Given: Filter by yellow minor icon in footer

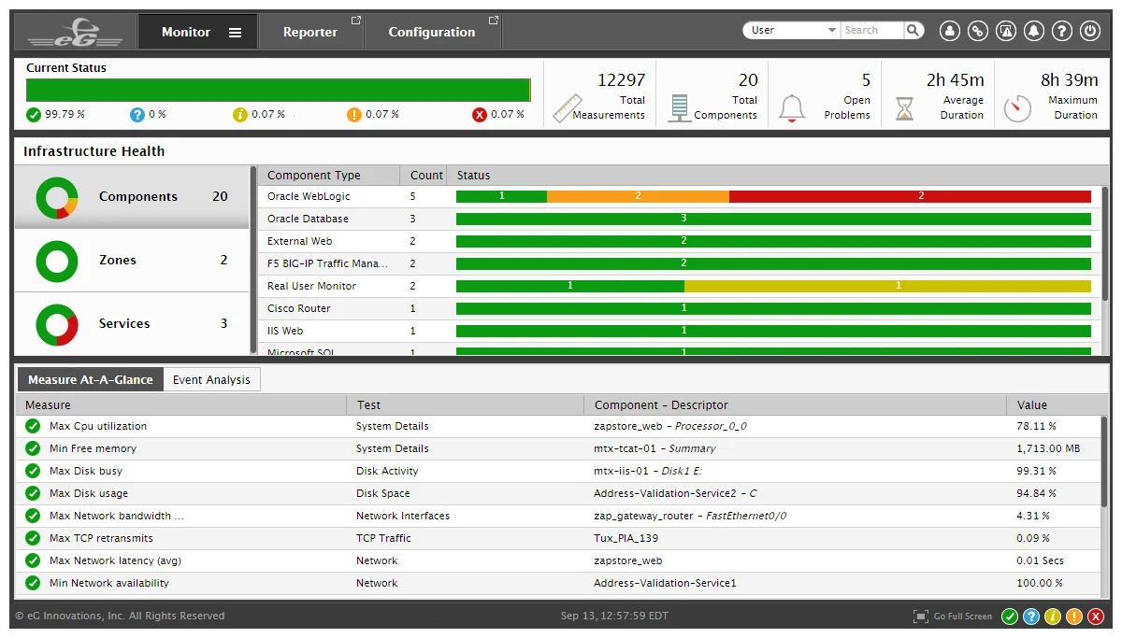Looking at the screenshot, I should coord(1053,617).
